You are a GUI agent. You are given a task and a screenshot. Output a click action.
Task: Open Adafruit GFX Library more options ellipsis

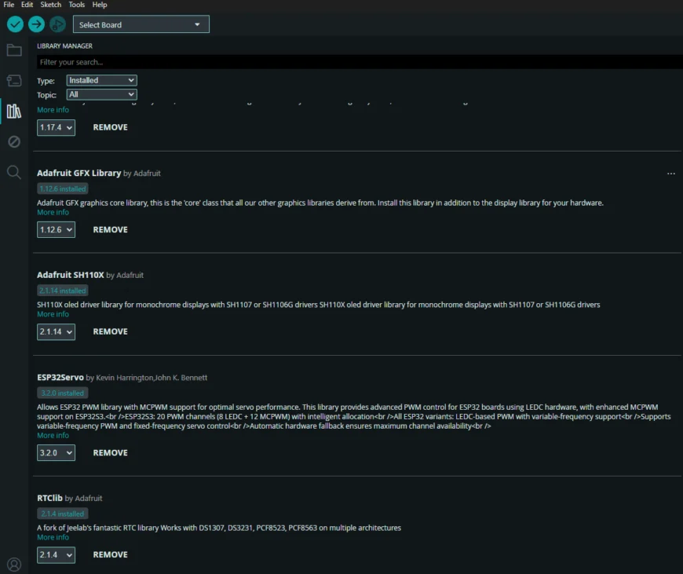click(x=670, y=174)
